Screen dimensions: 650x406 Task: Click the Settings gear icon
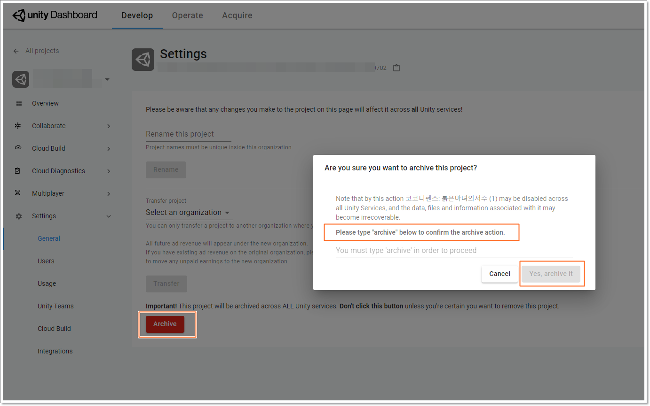[19, 216]
